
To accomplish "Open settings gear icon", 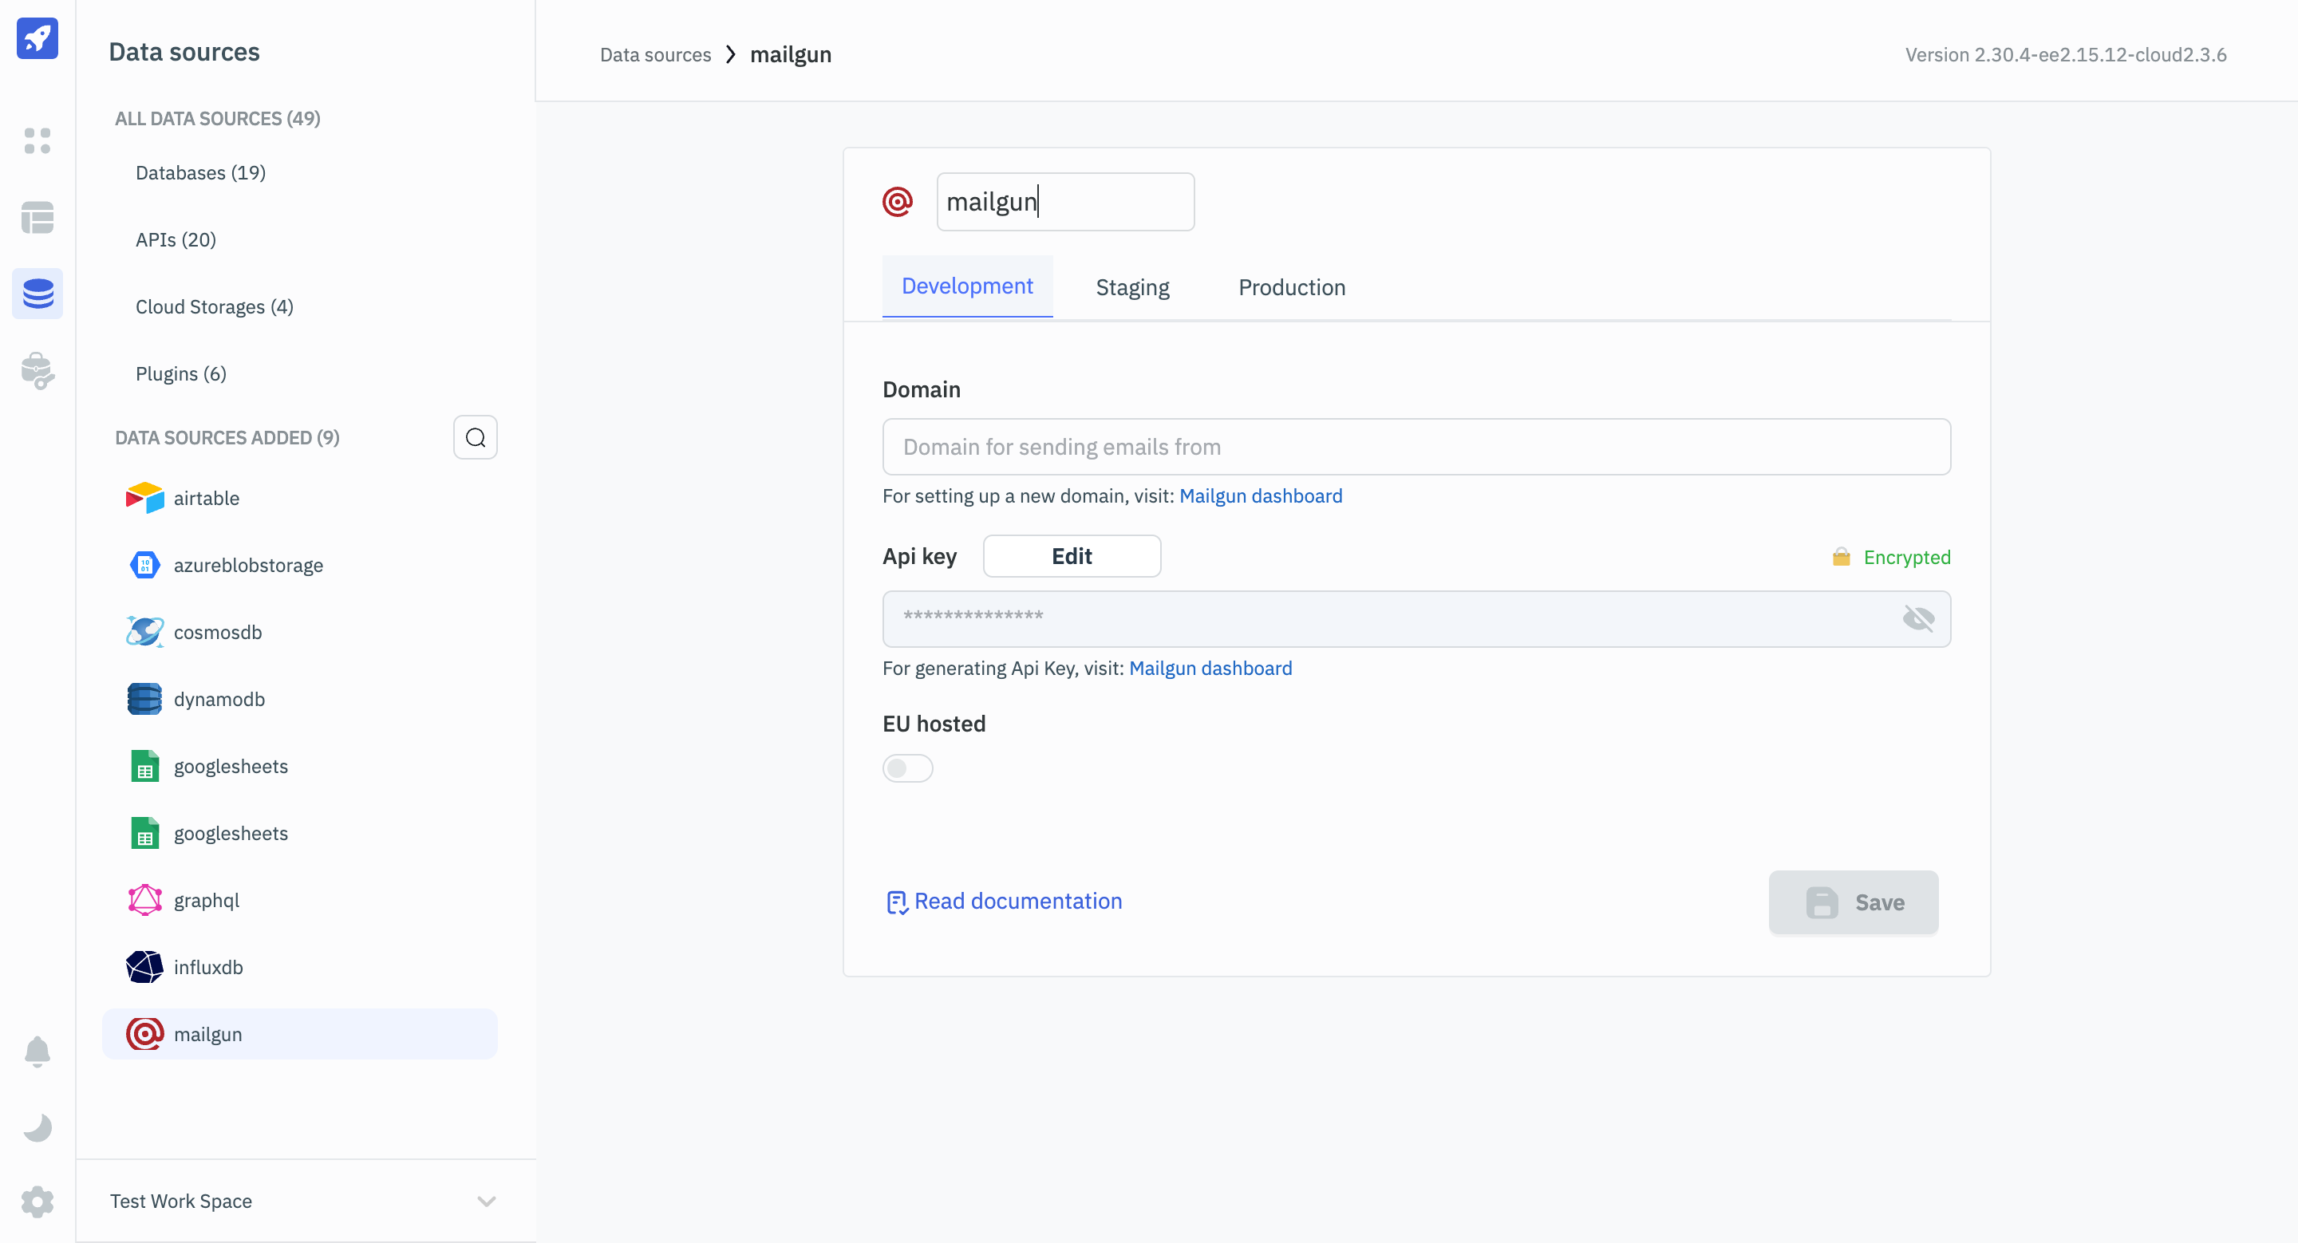I will pyautogui.click(x=37, y=1201).
